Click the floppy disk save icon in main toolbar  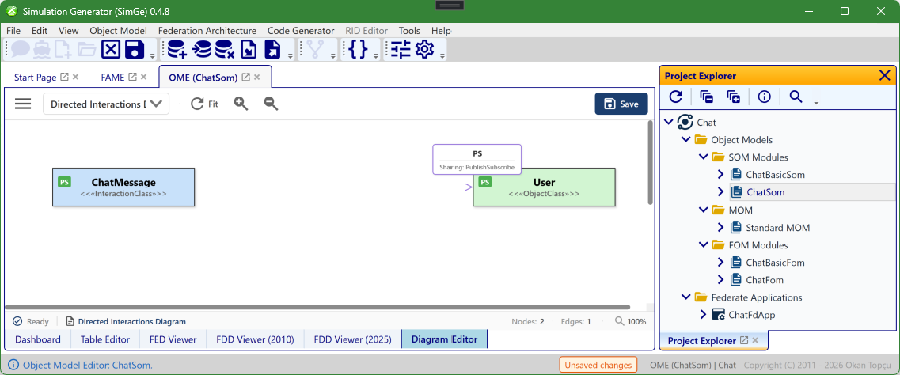[135, 49]
